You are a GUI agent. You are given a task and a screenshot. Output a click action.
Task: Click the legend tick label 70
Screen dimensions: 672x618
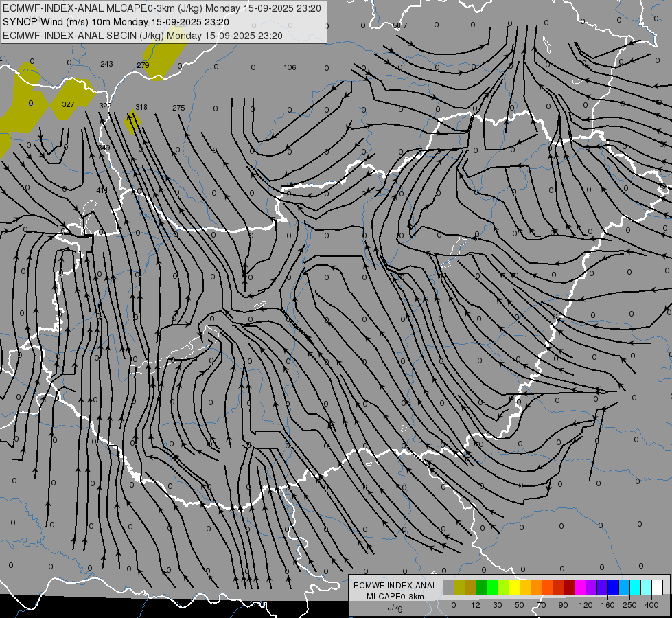coord(542,605)
